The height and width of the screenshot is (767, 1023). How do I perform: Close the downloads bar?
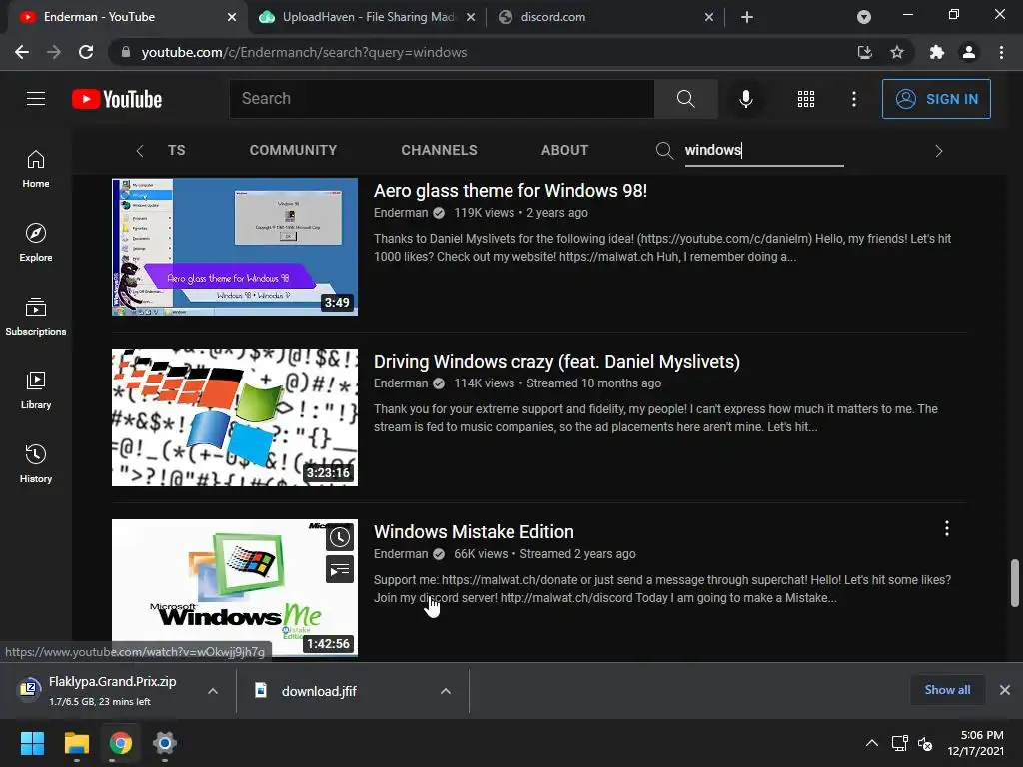[1005, 690]
